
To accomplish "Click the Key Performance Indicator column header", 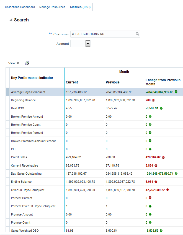I will coord(32,78).
